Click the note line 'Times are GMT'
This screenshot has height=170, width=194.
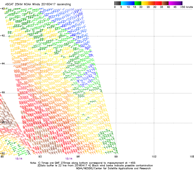tap(51, 163)
